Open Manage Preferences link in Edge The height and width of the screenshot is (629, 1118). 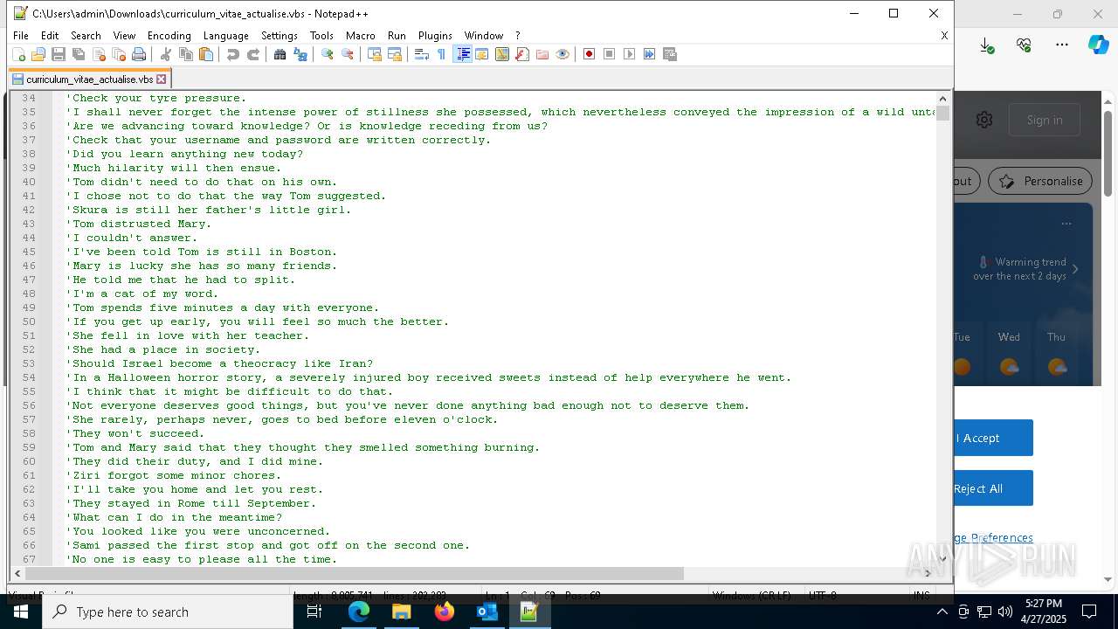994,537
